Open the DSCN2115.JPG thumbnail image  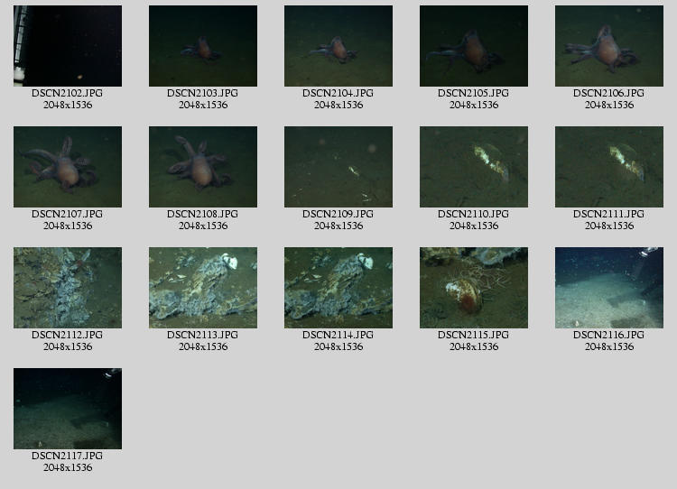coord(474,288)
